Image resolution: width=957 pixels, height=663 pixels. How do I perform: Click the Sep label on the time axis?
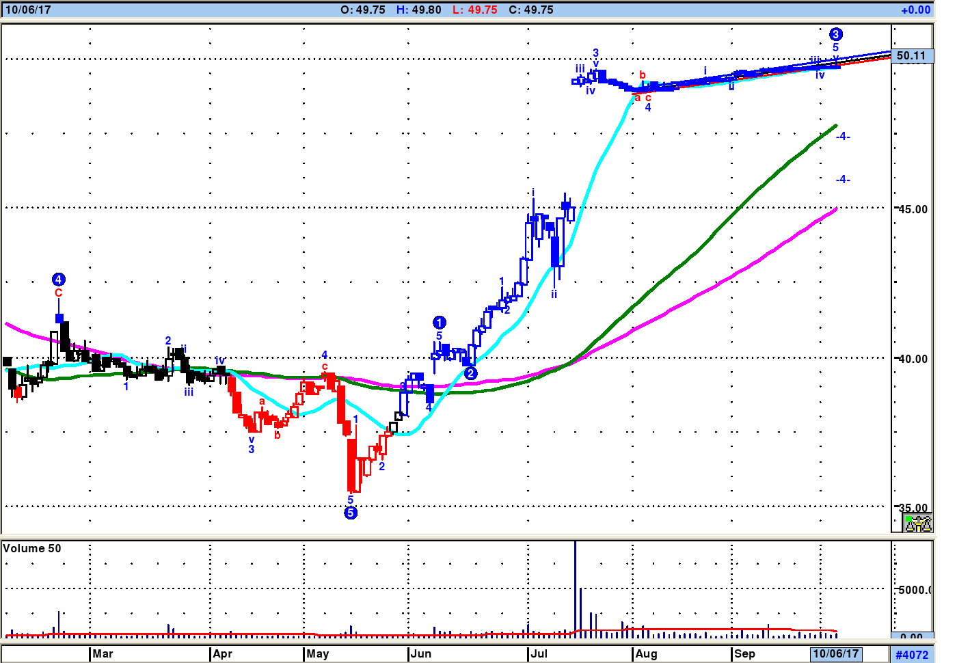point(744,654)
